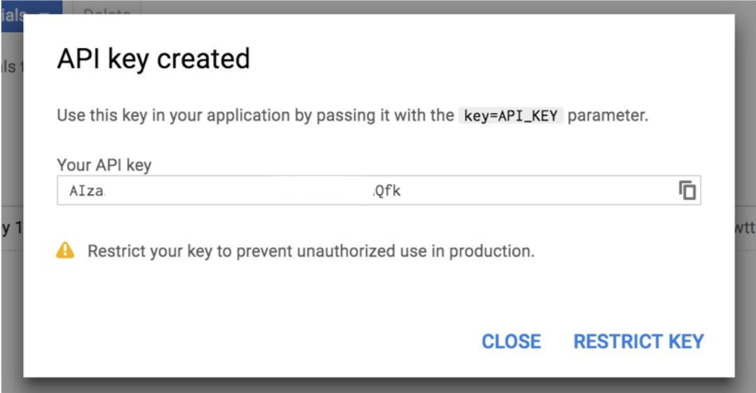This screenshot has height=393, width=756.
Task: Click the restrict your key warning text
Action: tap(311, 251)
